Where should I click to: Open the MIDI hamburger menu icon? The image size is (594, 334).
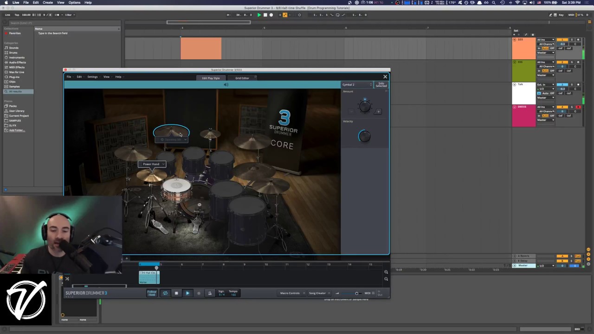(374, 293)
